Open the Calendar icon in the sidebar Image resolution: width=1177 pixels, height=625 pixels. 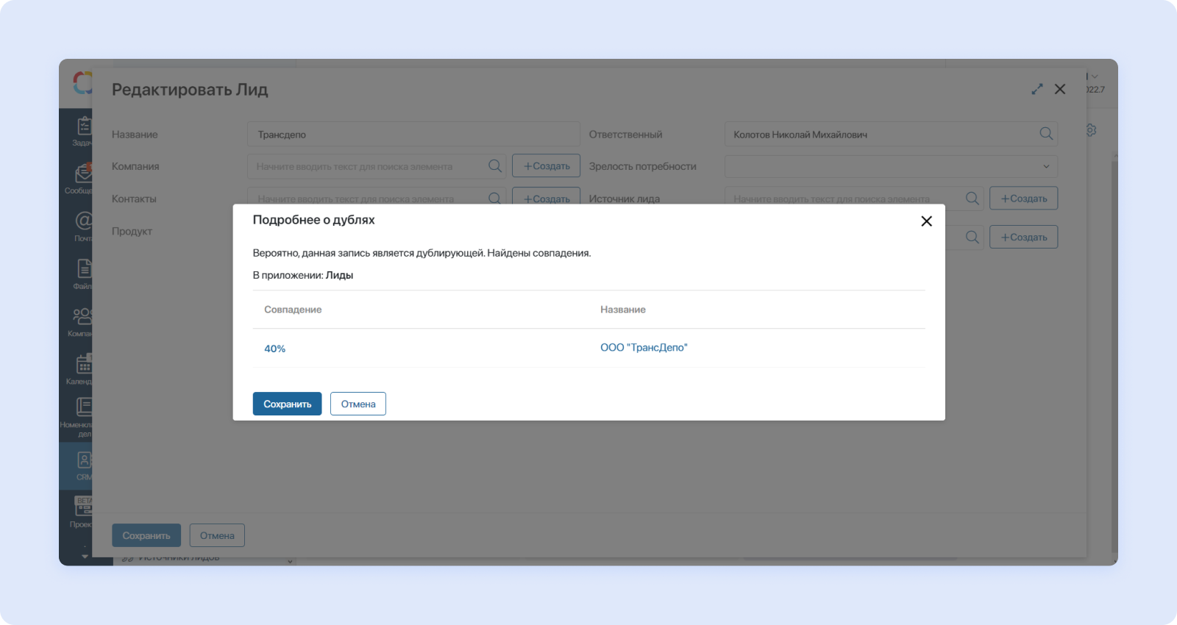[82, 368]
